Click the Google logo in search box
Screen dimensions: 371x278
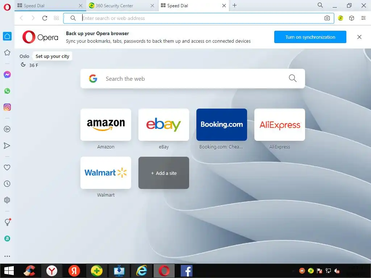pyautogui.click(x=93, y=79)
